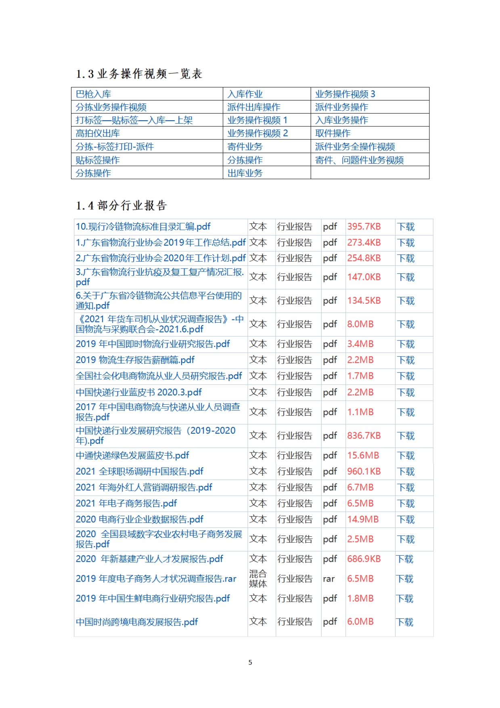
Task: Click 下载 for the 14.9MB file
Action: [406, 519]
